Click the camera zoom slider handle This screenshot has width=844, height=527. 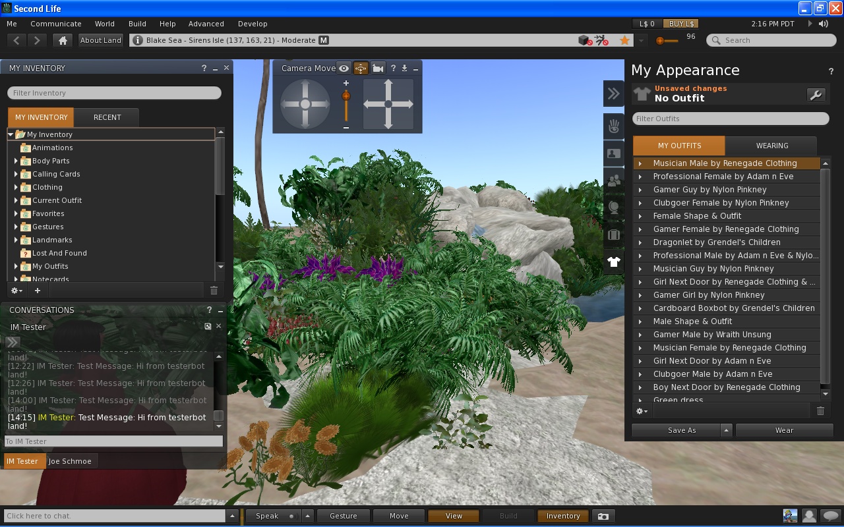pos(346,96)
